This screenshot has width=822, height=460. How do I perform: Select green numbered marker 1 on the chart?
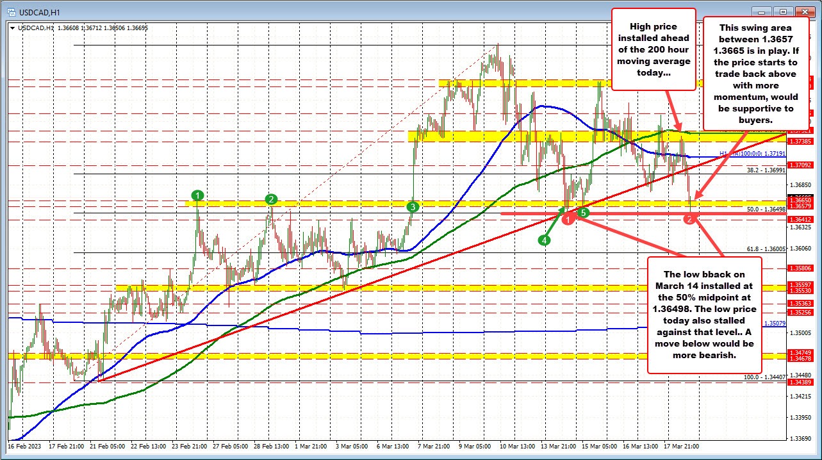pyautogui.click(x=197, y=196)
